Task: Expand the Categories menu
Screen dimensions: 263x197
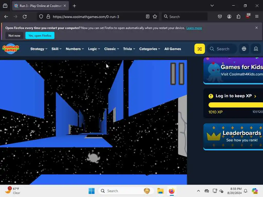Action: point(150,49)
